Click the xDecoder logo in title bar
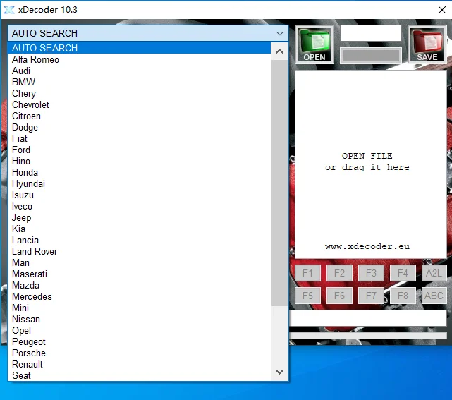Screen dimensions: 452x400 pyautogui.click(x=9, y=10)
